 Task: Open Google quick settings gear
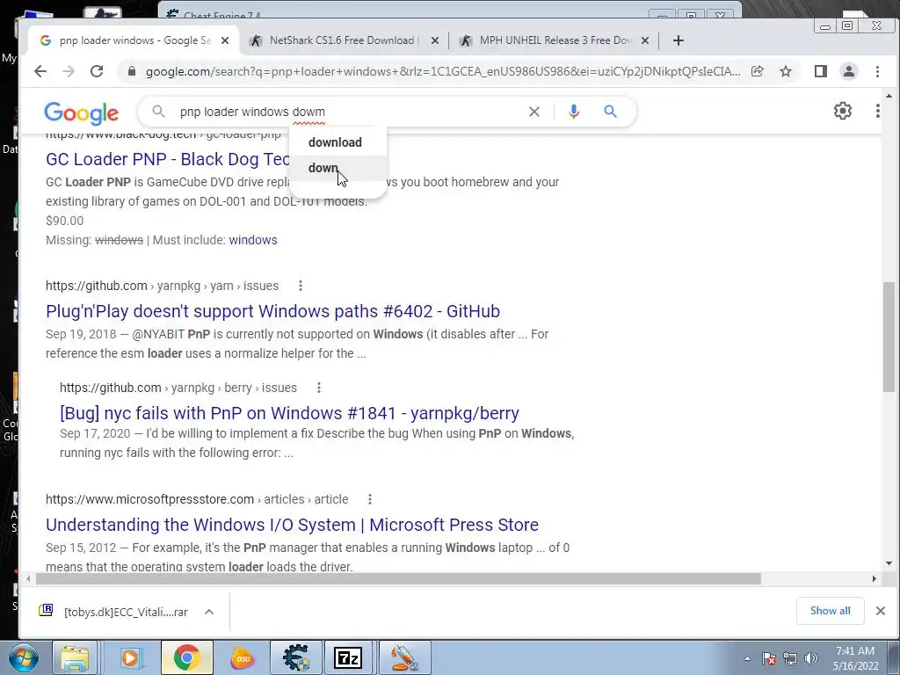[x=842, y=111]
